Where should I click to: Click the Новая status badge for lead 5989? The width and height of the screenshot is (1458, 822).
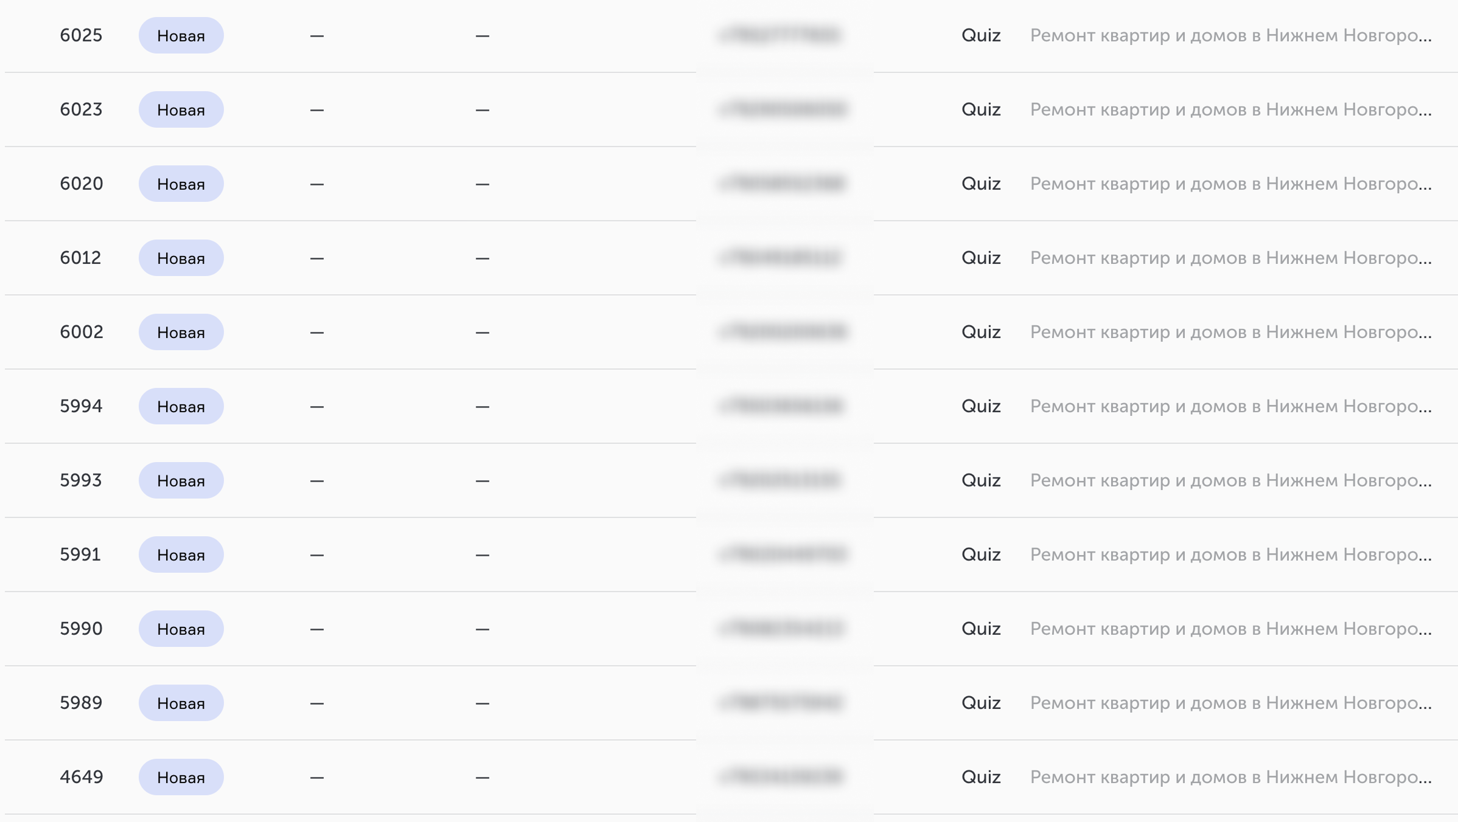coord(181,703)
